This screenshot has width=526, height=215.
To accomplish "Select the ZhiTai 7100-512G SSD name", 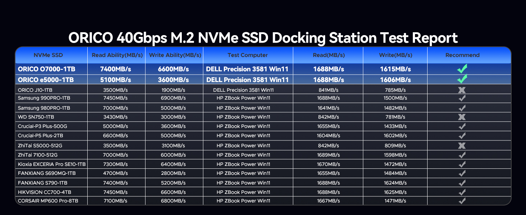I will pos(38,155).
